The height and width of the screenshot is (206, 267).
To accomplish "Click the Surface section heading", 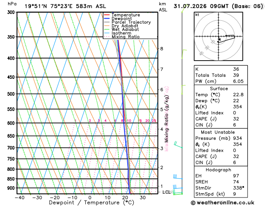I will coord(219,89).
